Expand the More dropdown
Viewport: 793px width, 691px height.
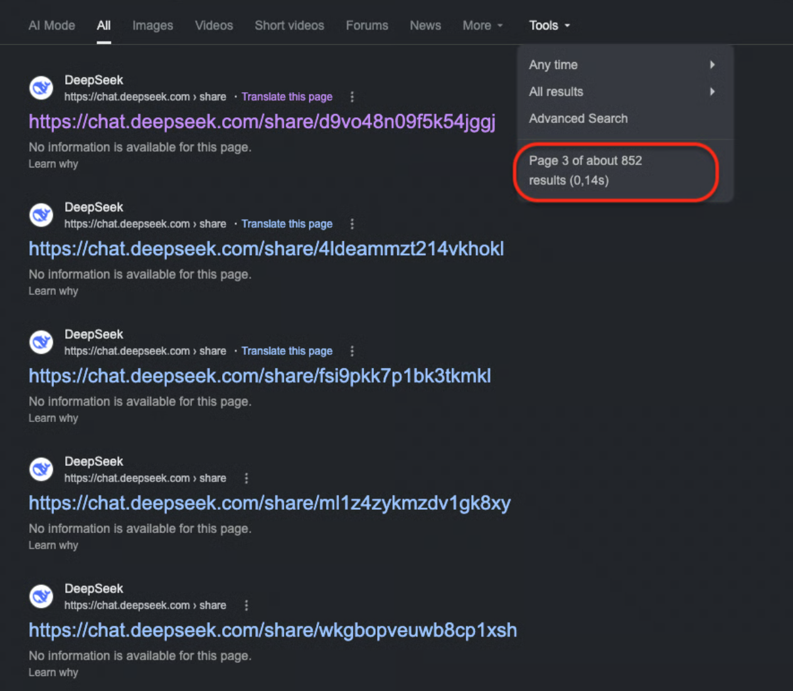[482, 26]
